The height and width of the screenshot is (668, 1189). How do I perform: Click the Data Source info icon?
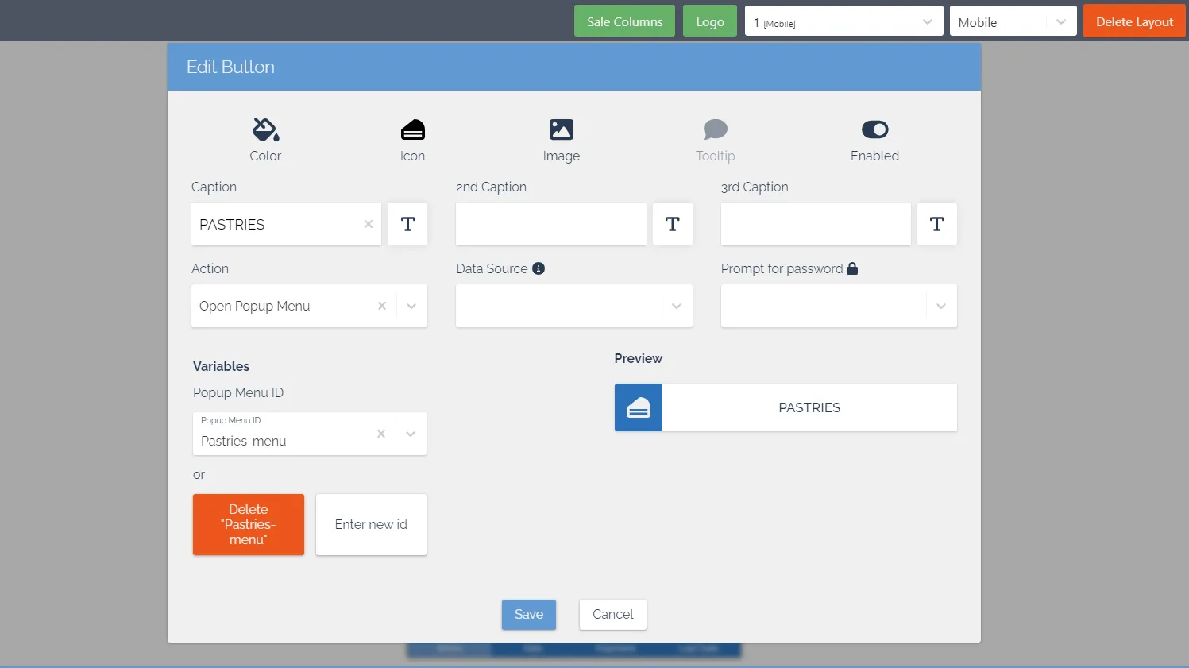tap(539, 268)
